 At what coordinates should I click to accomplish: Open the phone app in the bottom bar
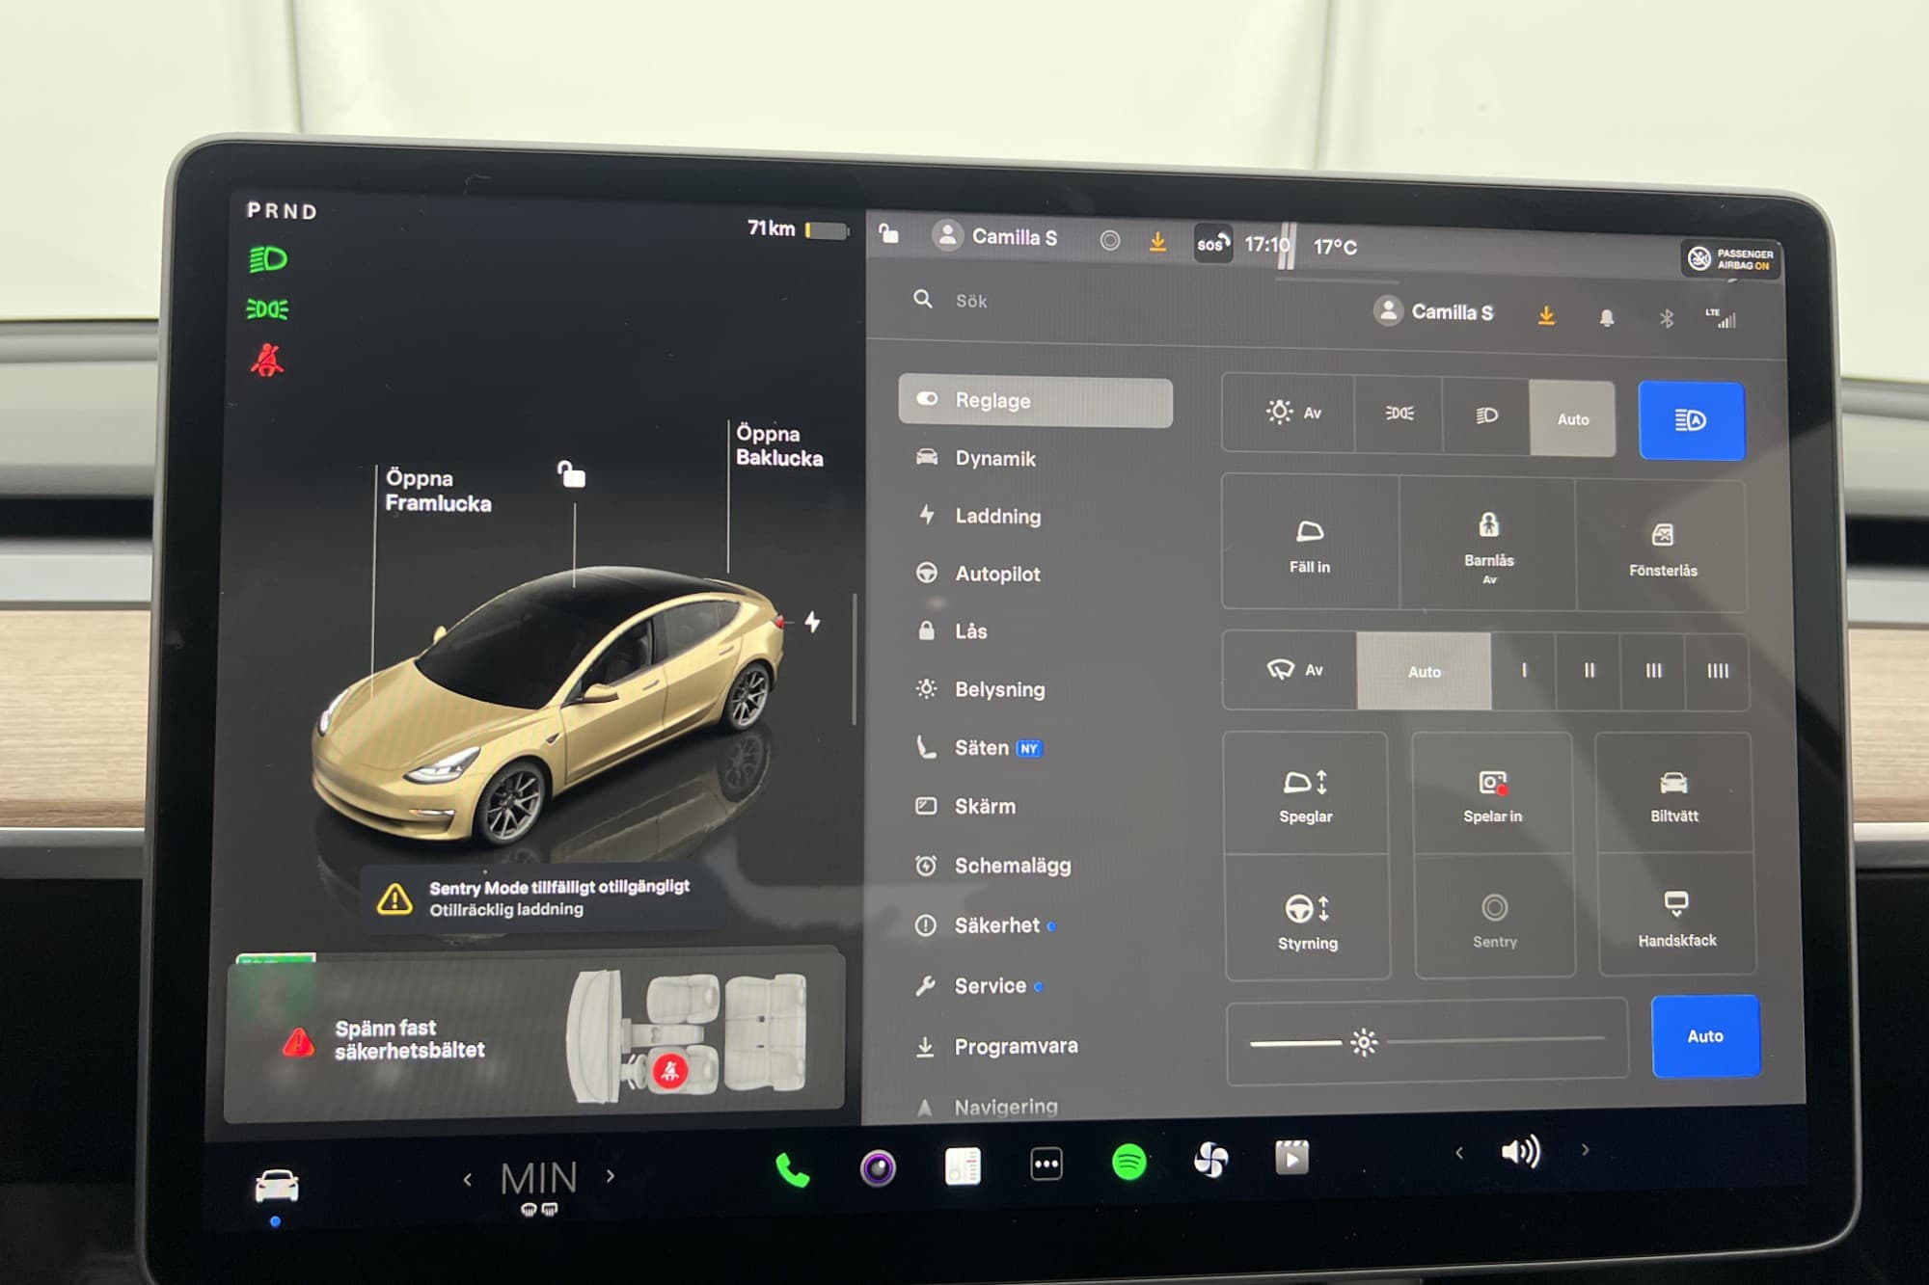click(x=792, y=1169)
